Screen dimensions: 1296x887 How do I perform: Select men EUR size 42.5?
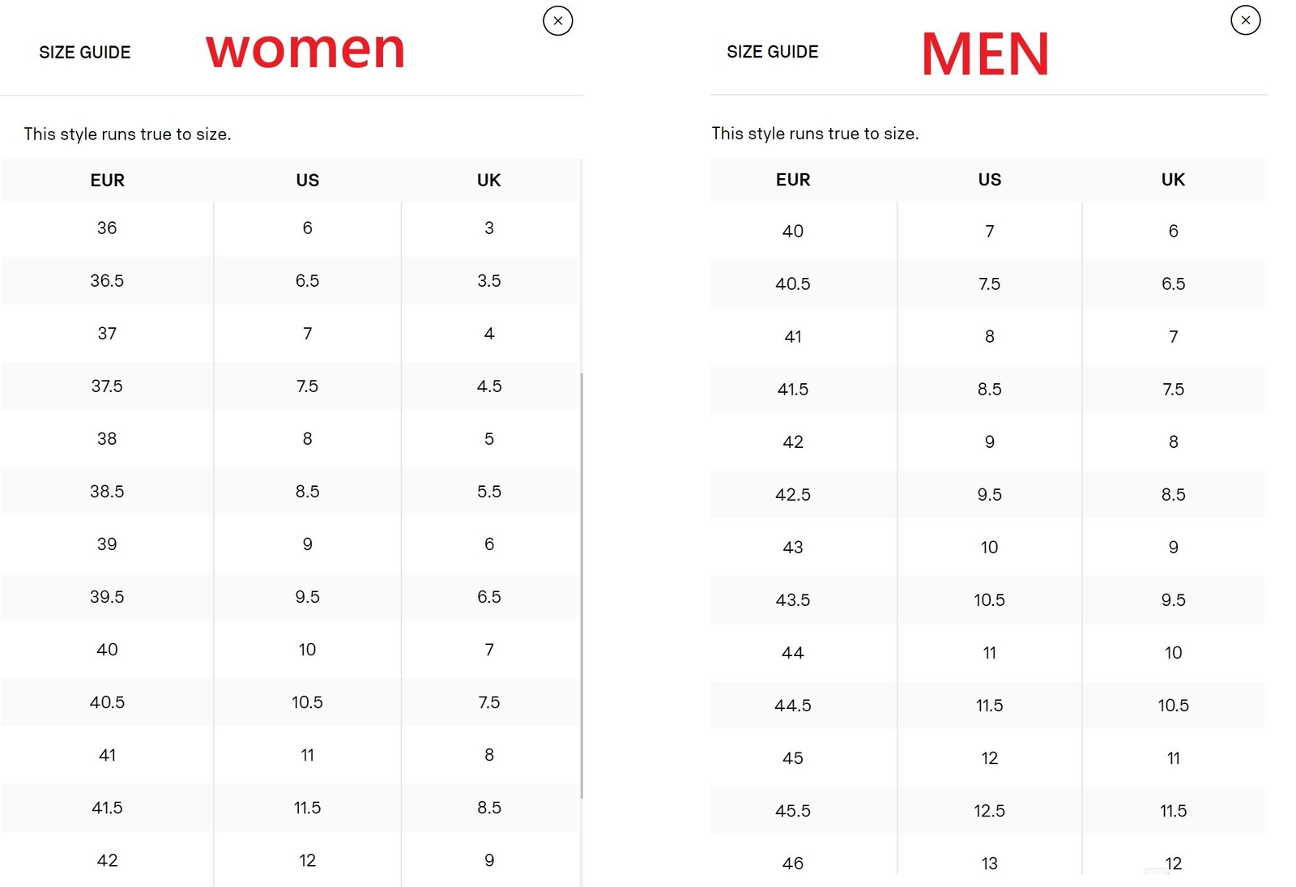point(792,495)
